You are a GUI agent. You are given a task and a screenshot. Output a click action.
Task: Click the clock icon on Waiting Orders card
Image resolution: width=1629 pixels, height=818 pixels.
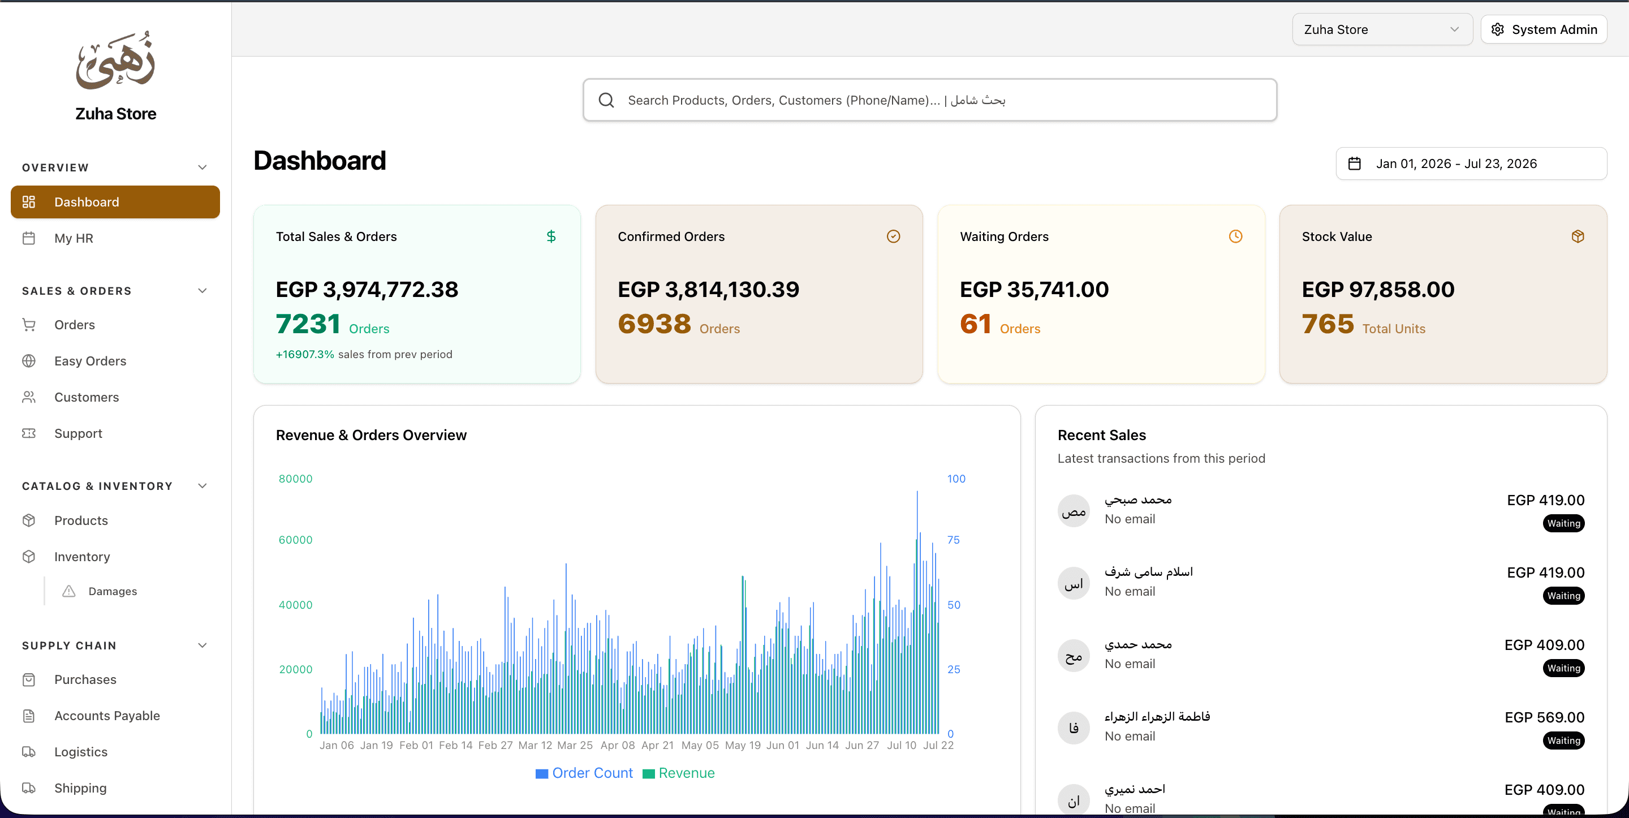pyautogui.click(x=1235, y=236)
